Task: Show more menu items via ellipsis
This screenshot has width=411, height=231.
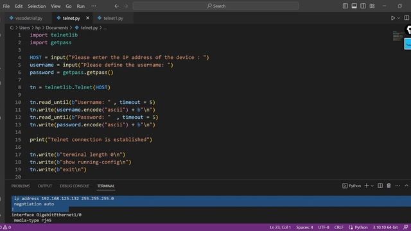Action: click(94, 6)
